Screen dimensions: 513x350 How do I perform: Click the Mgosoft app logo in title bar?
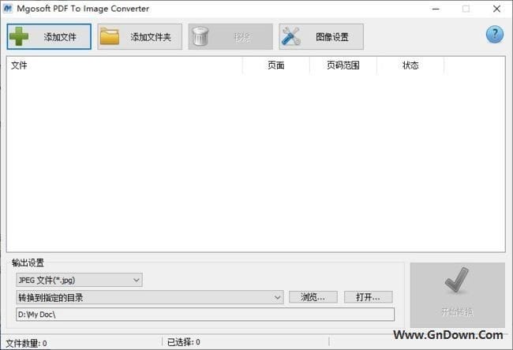(x=8, y=9)
